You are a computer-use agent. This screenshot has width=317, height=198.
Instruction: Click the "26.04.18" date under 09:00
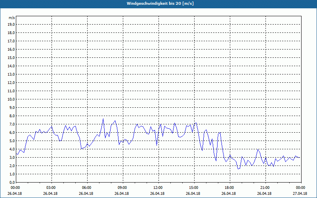[x=122, y=194]
